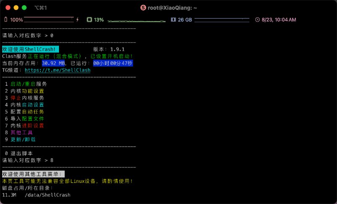The image size is (337, 204).
Task: Click the green zoom window button
Action: (x=24, y=8)
